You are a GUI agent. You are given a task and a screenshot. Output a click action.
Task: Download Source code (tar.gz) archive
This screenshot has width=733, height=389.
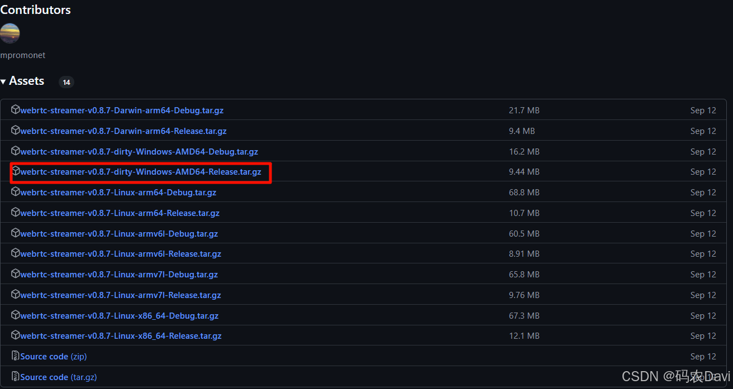(x=58, y=377)
